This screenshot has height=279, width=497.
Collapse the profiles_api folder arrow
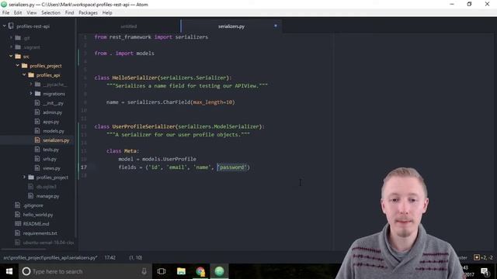point(24,75)
